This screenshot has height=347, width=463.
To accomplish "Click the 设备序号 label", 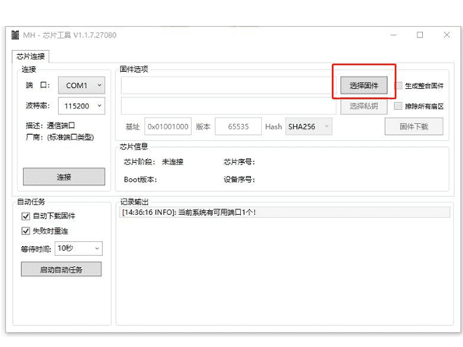I will (x=239, y=180).
